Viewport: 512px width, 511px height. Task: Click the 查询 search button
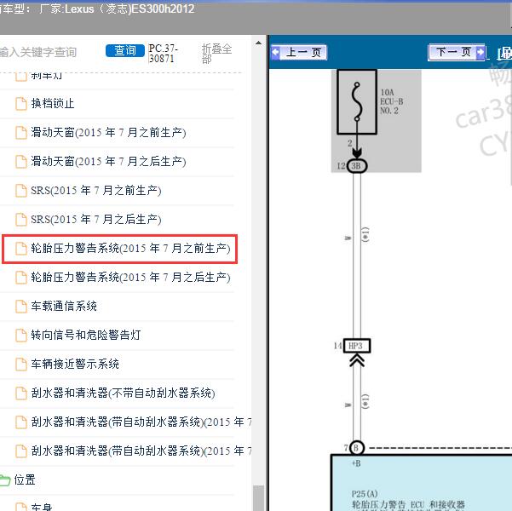[124, 50]
